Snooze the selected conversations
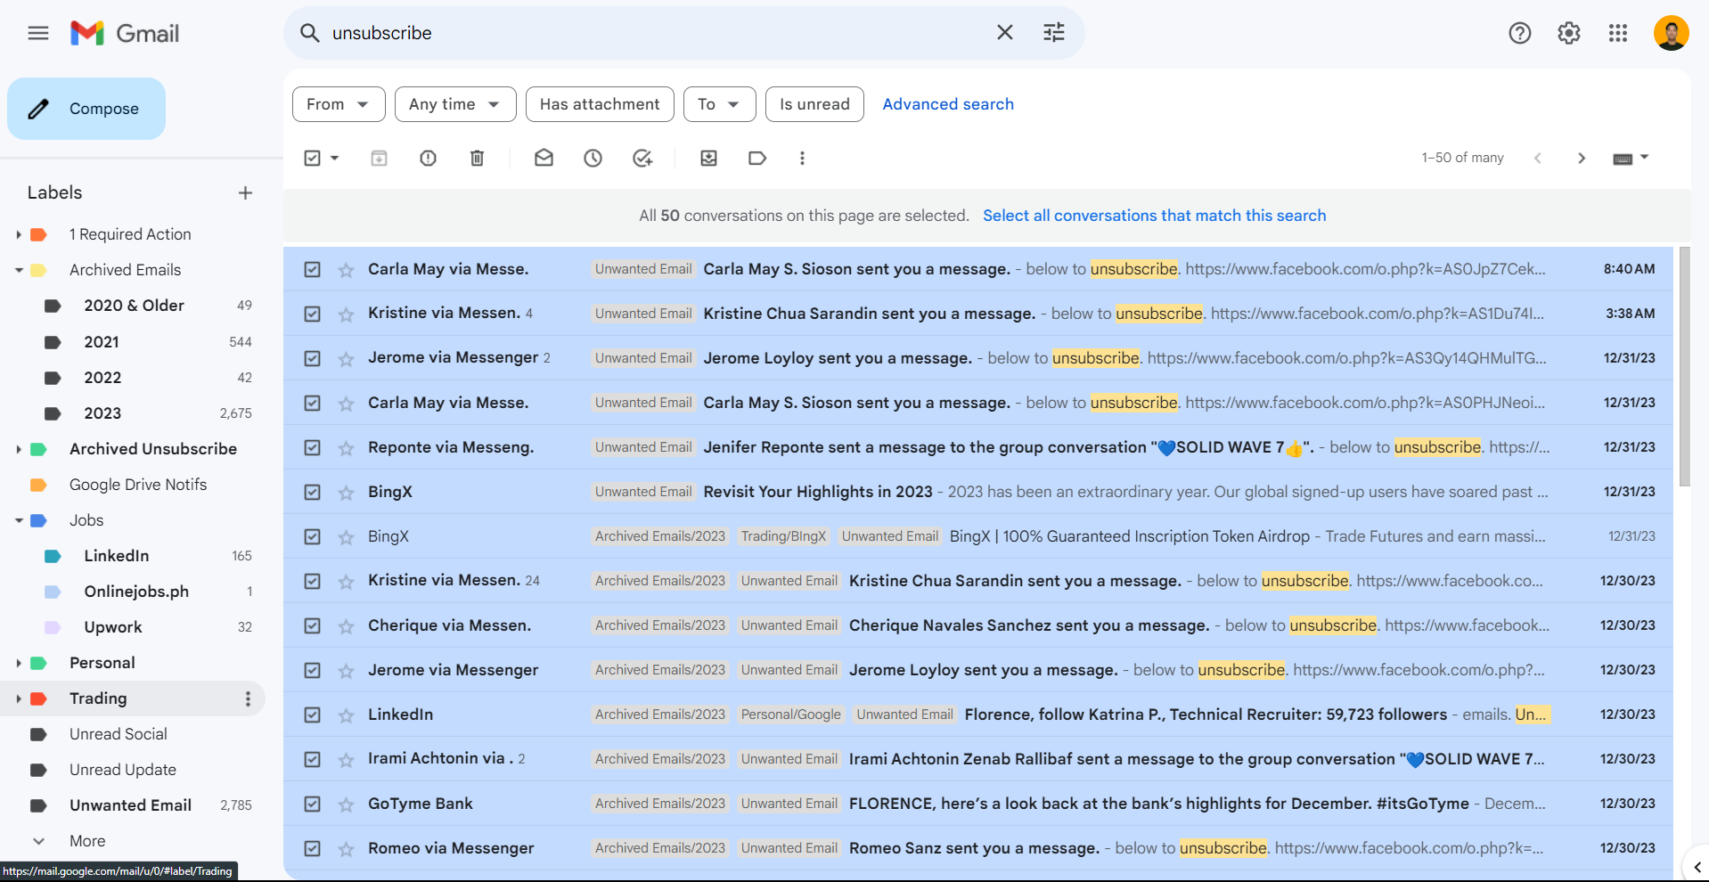The image size is (1709, 882). (593, 158)
